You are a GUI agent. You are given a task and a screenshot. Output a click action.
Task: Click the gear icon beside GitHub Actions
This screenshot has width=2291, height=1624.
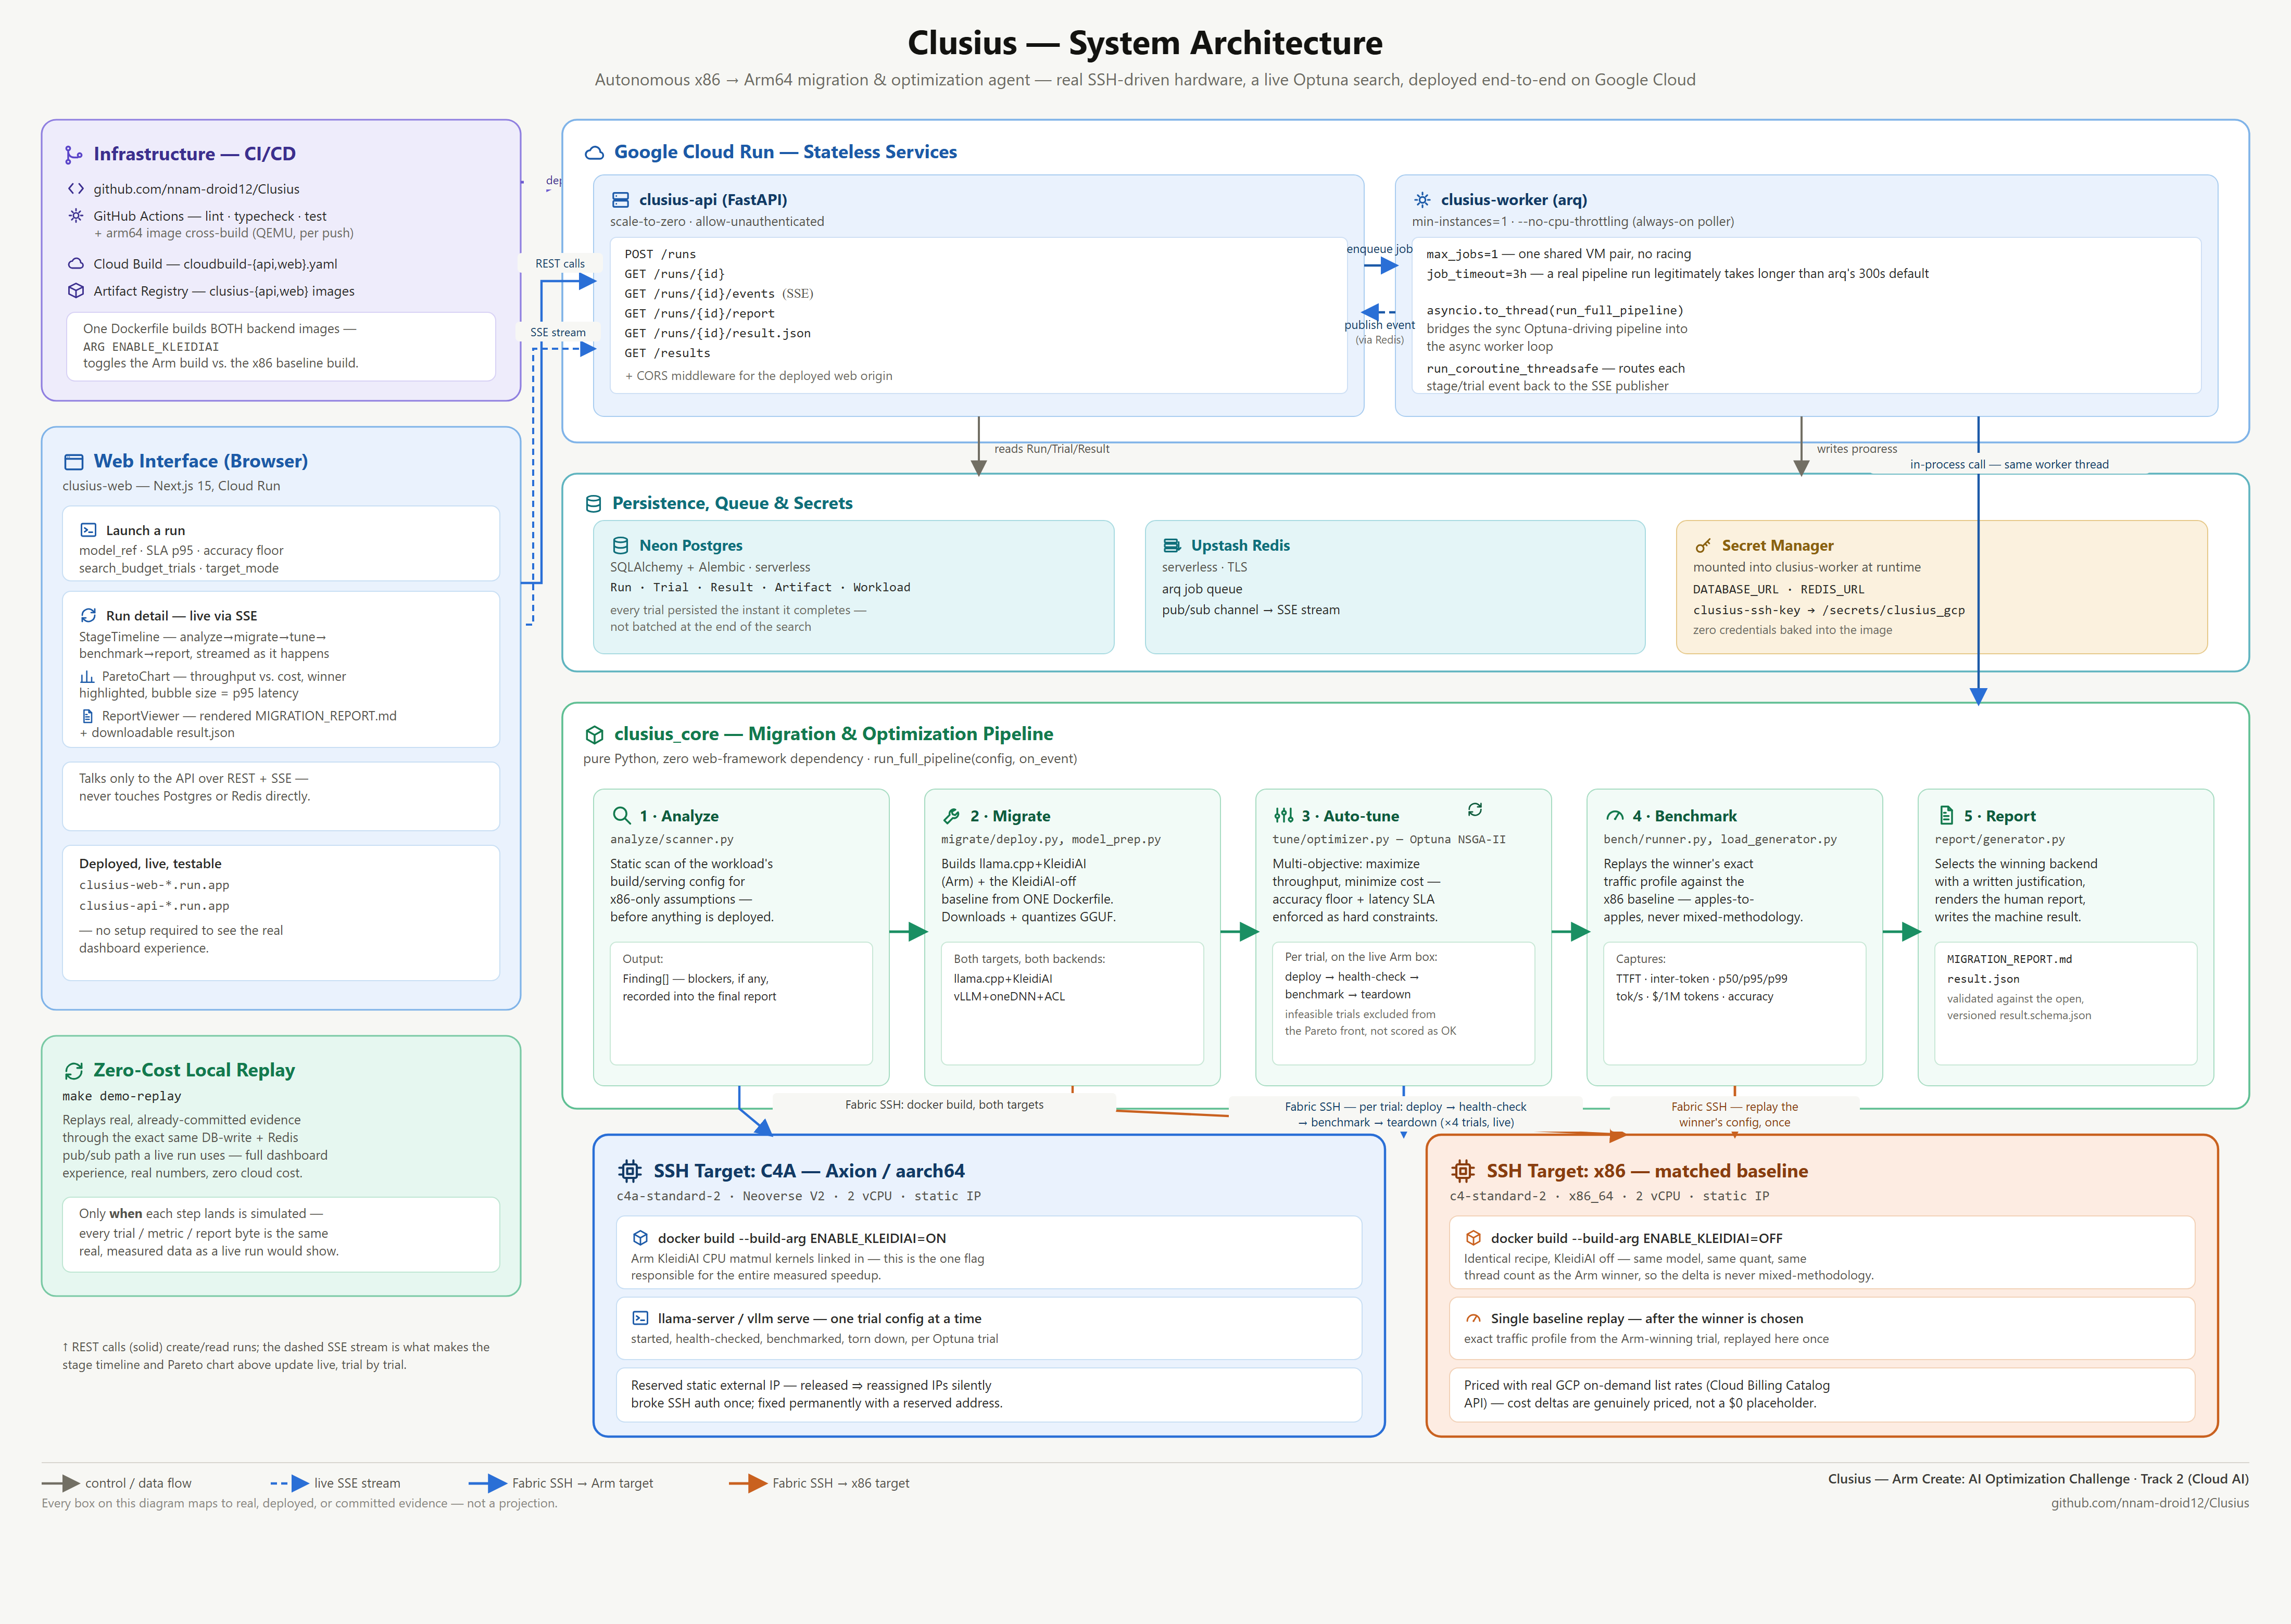point(76,215)
